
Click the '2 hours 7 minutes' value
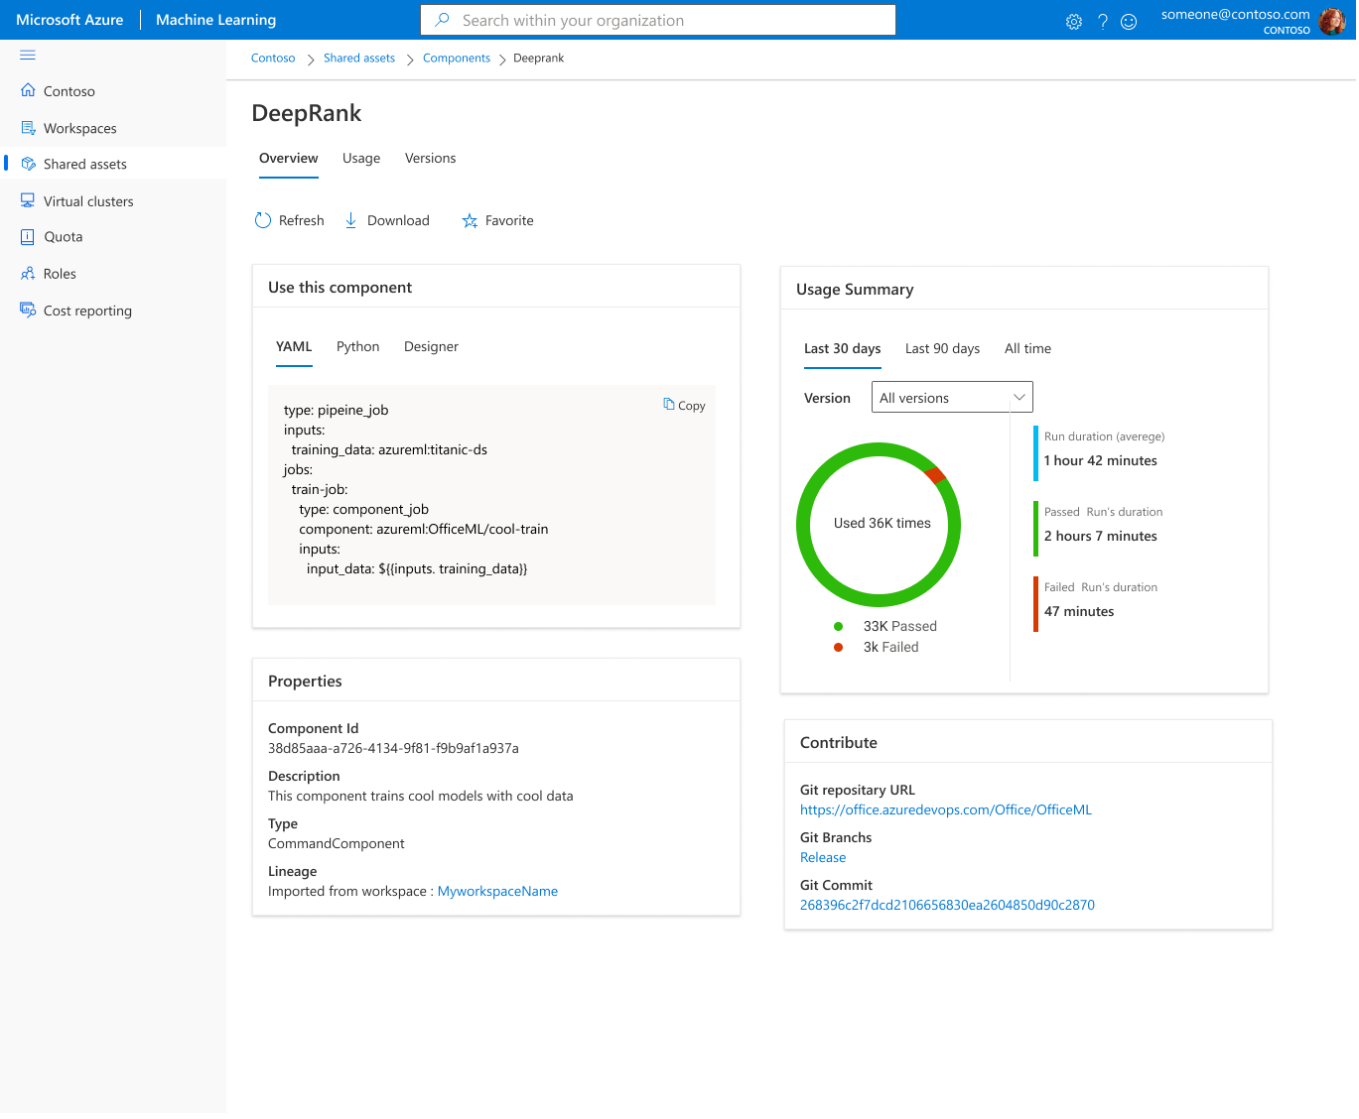tap(1101, 536)
